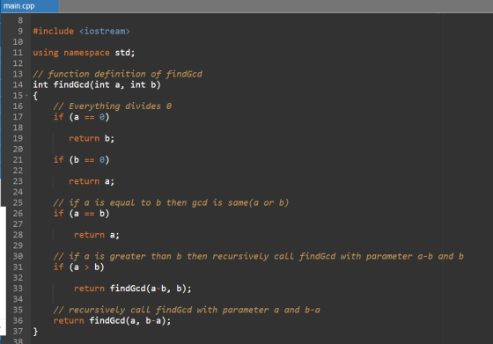Click 'return findGcd(a-b, b);' statement

point(132,289)
